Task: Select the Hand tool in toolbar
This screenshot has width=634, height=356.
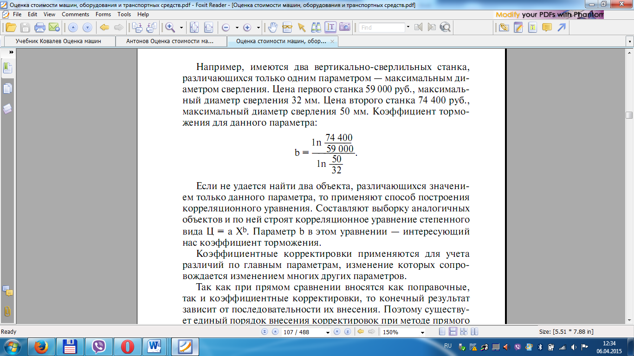Action: (273, 27)
